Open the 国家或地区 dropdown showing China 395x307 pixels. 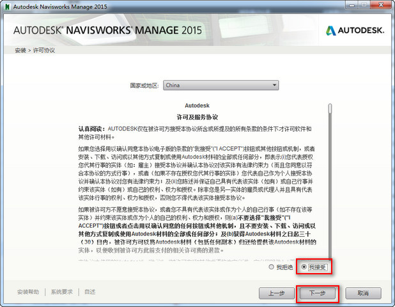click(221, 84)
